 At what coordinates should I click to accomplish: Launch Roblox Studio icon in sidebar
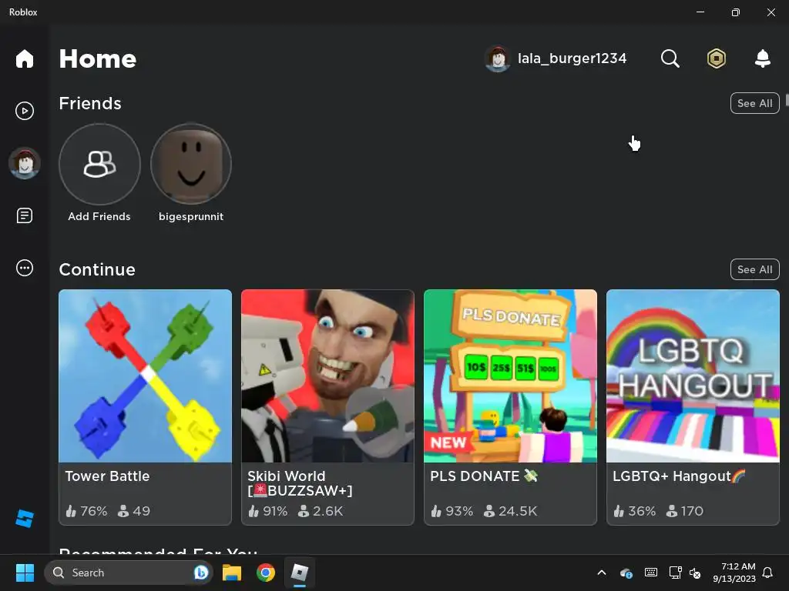(x=24, y=518)
